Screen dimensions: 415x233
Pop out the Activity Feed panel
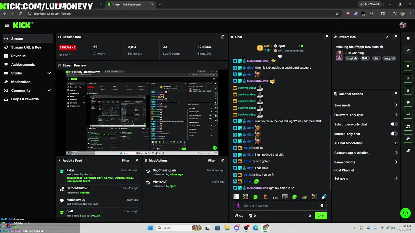(x=136, y=161)
